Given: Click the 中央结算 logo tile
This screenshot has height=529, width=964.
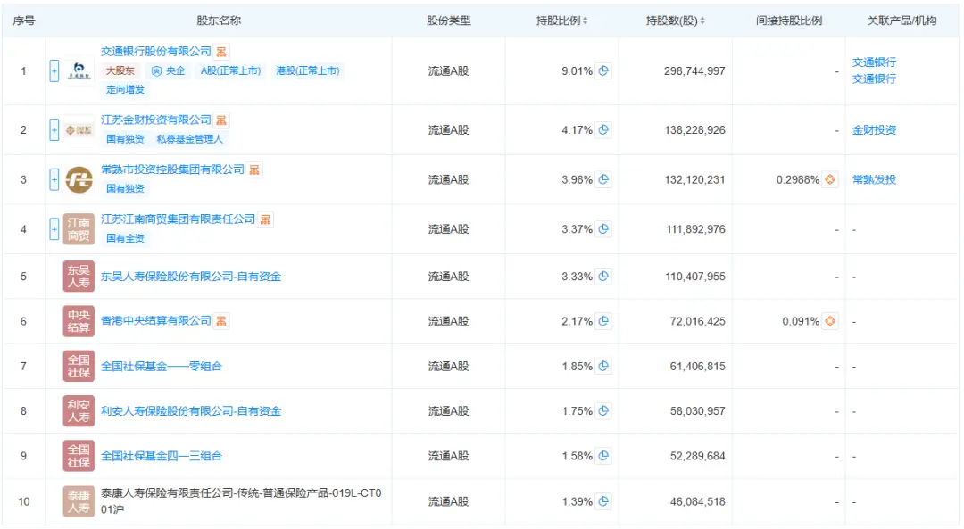Looking at the screenshot, I should coord(79,321).
